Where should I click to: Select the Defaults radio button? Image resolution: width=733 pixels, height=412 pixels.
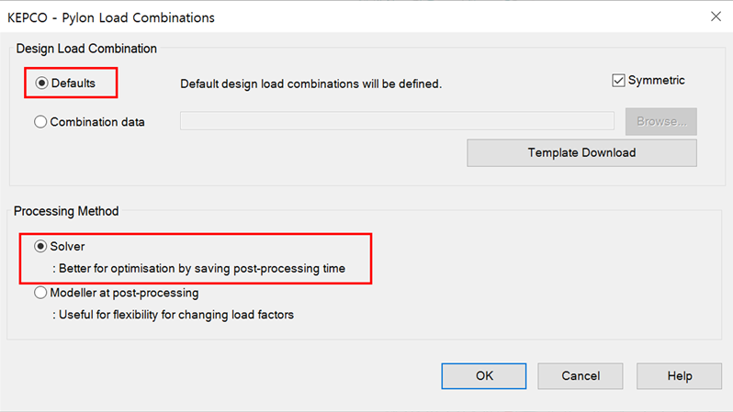(41, 84)
